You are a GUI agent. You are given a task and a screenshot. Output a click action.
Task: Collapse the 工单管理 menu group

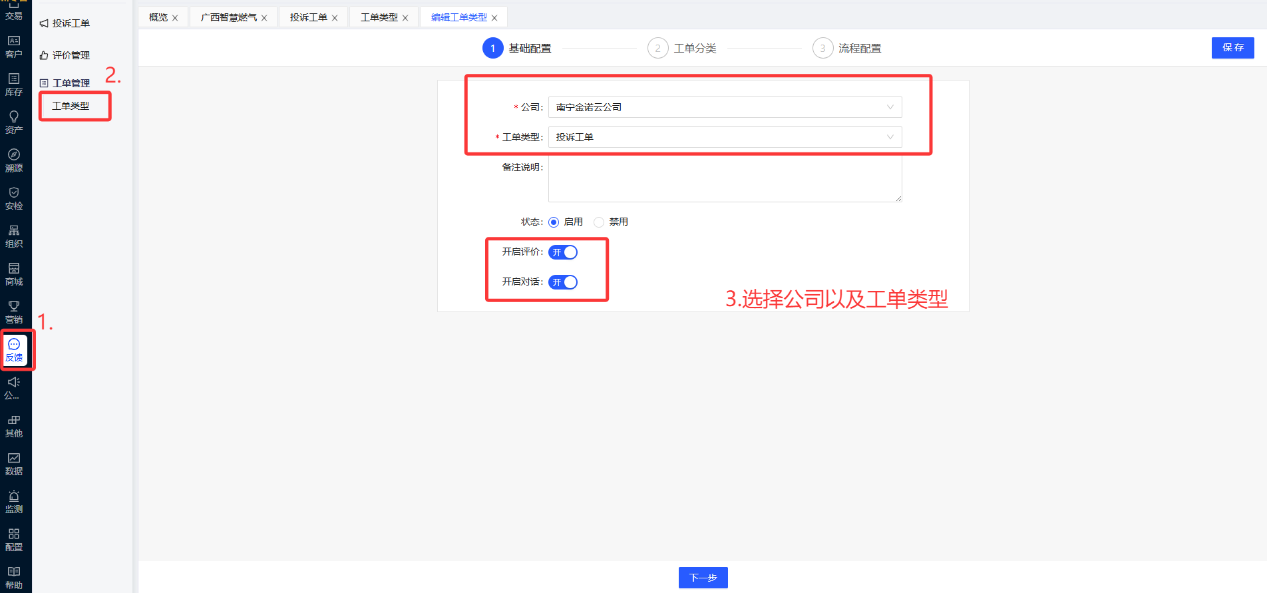(71, 83)
